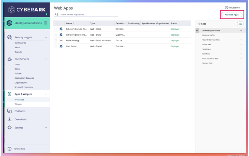Open Dashboards in the sidebar
Image resolution: width=249 pixels, height=156 pixels.
(20, 43)
